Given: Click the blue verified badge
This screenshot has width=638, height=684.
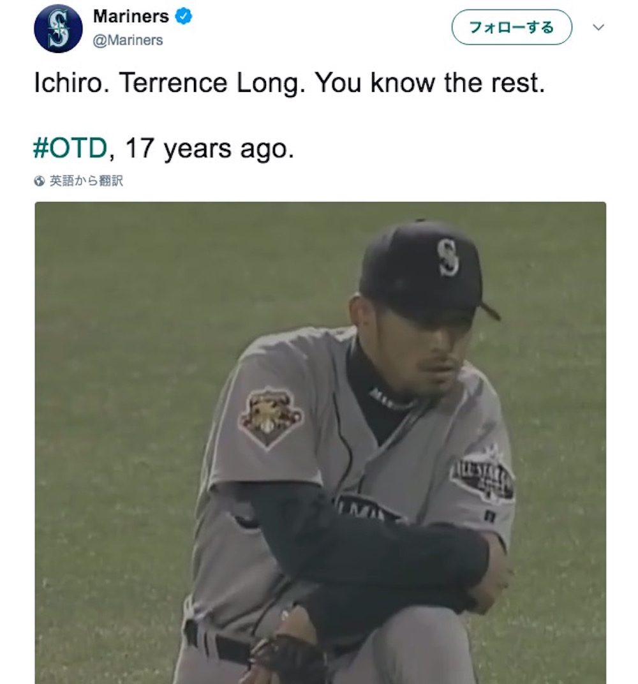Looking at the screenshot, I should point(184,17).
